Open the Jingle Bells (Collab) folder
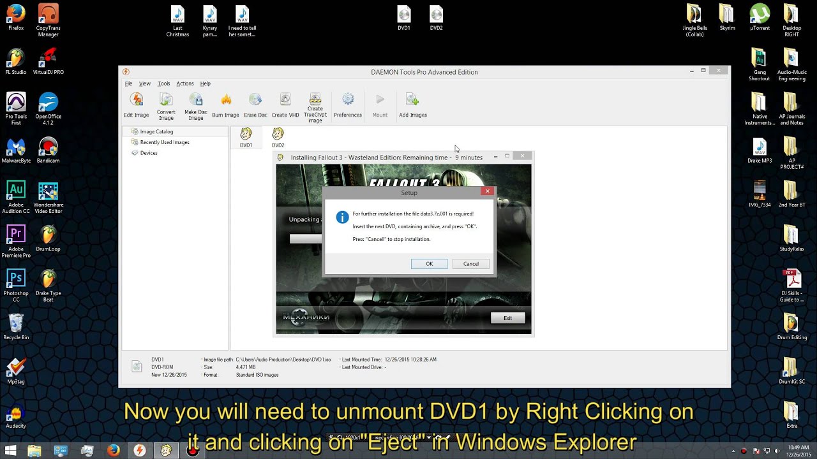 694,20
